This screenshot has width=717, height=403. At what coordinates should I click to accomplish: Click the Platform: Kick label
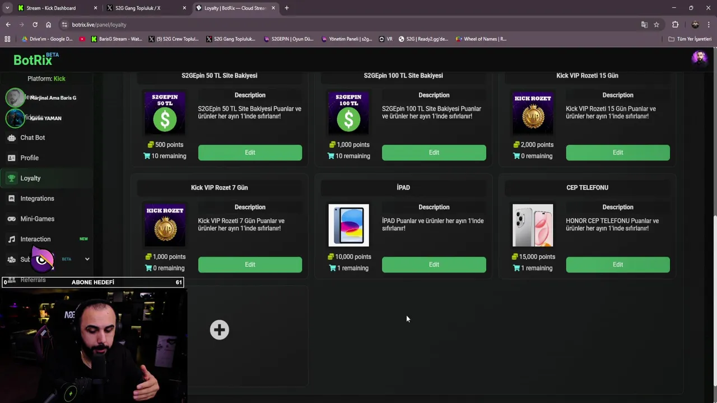(46, 79)
